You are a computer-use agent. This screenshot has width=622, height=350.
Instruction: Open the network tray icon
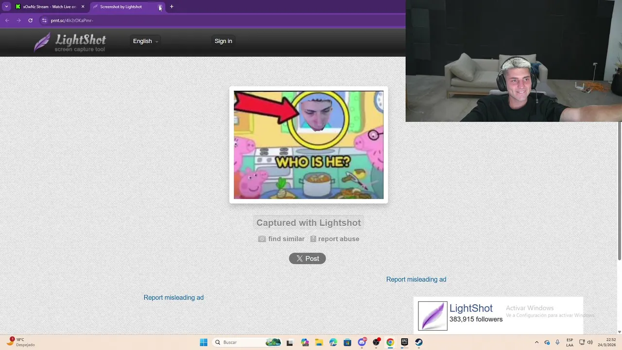point(582,342)
